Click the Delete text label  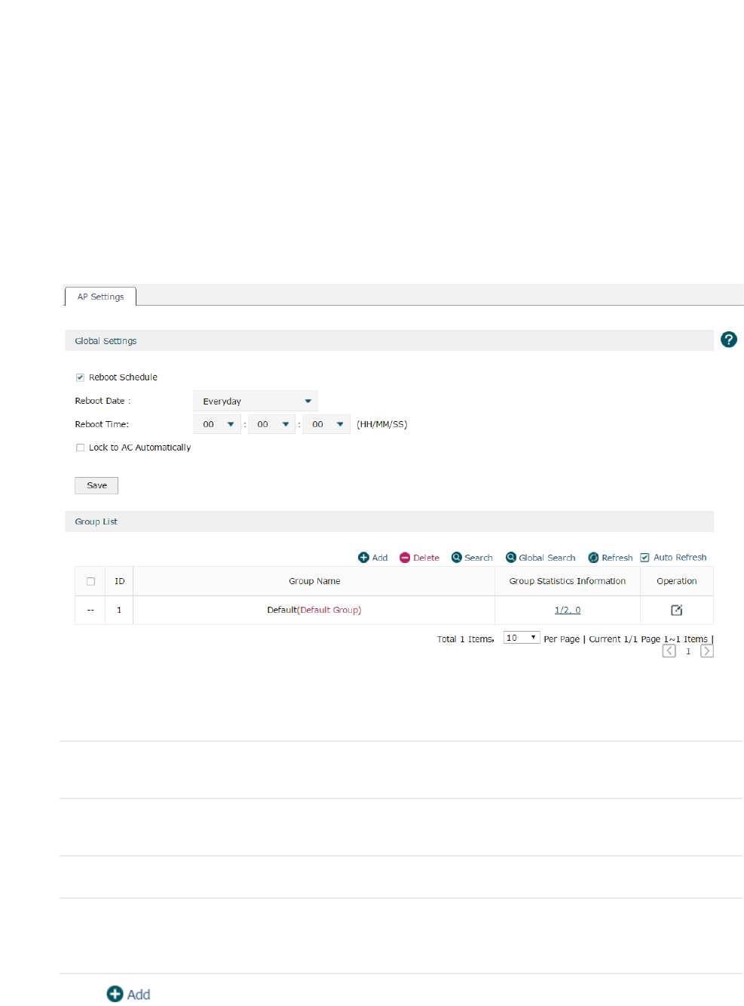coord(426,558)
